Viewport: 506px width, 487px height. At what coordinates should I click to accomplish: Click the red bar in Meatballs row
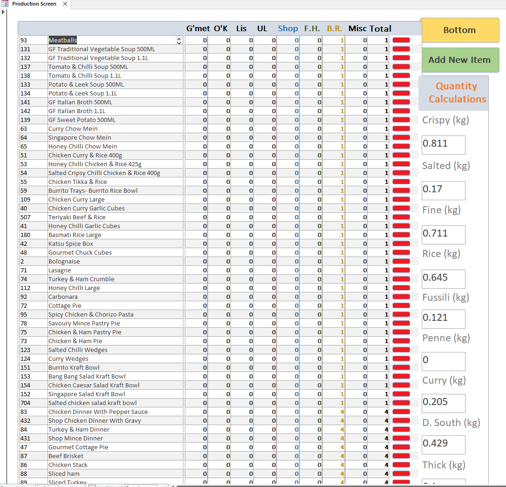[401, 41]
